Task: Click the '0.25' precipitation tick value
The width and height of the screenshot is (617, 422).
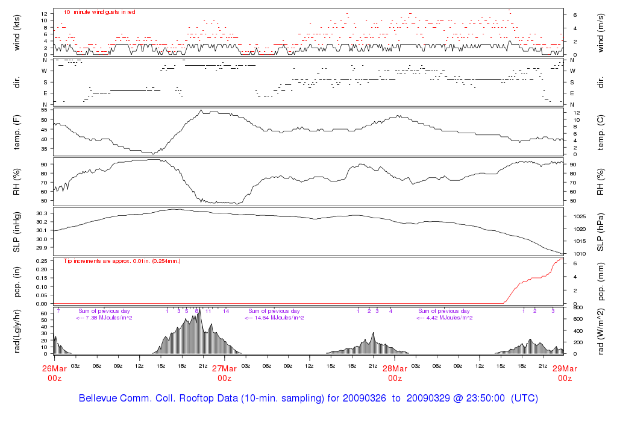Action: 42,261
